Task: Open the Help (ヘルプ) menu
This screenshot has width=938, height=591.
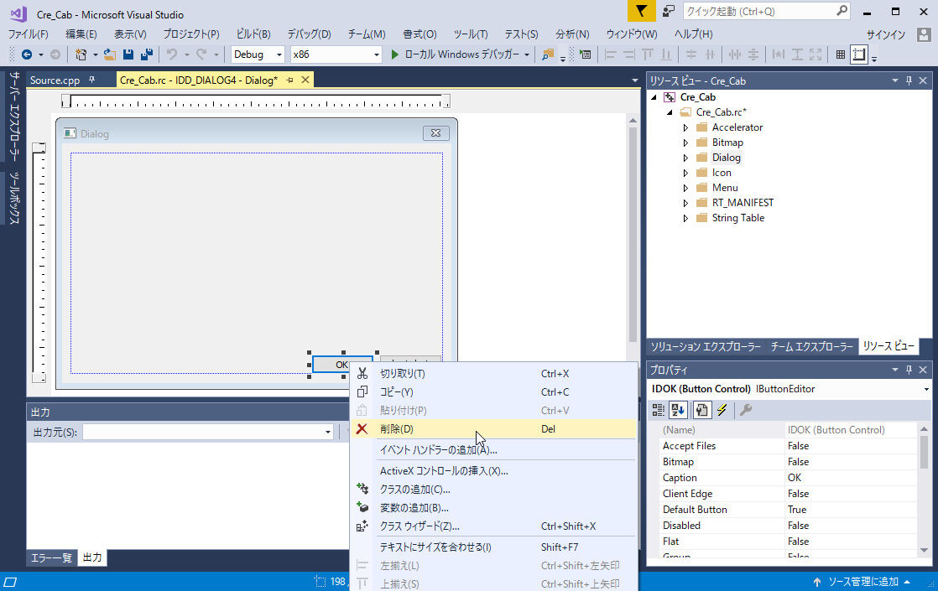Action: coord(693,34)
